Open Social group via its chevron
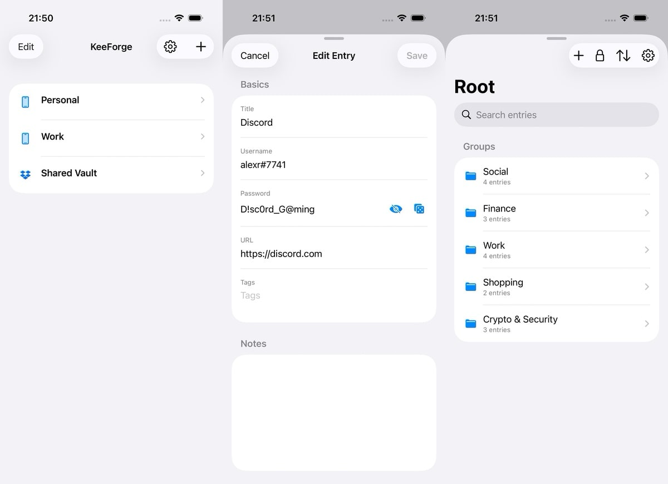The width and height of the screenshot is (668, 484). (x=647, y=176)
